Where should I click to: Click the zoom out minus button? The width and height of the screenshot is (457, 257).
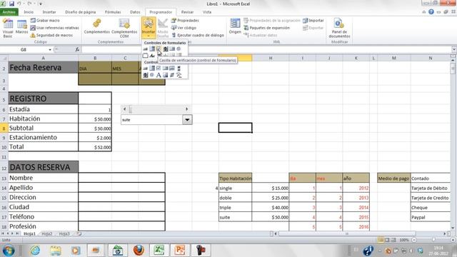[414, 240]
